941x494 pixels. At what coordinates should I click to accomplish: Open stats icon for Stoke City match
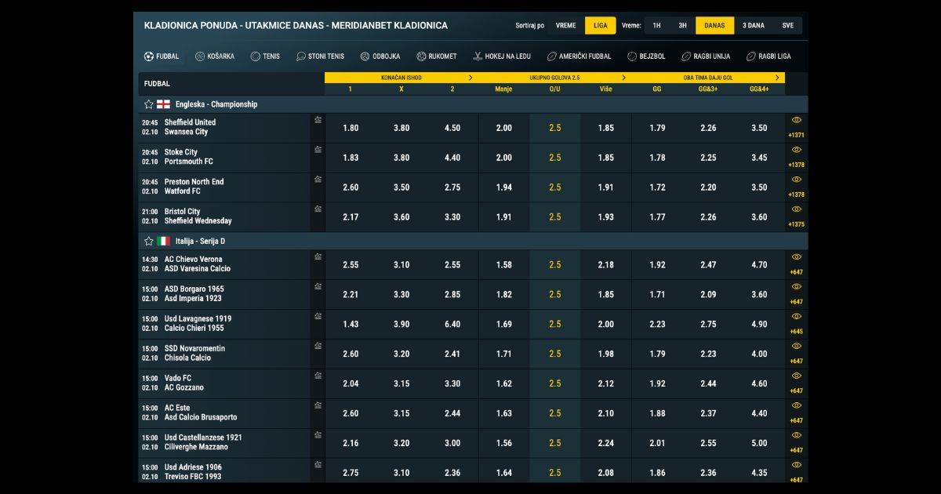point(318,150)
